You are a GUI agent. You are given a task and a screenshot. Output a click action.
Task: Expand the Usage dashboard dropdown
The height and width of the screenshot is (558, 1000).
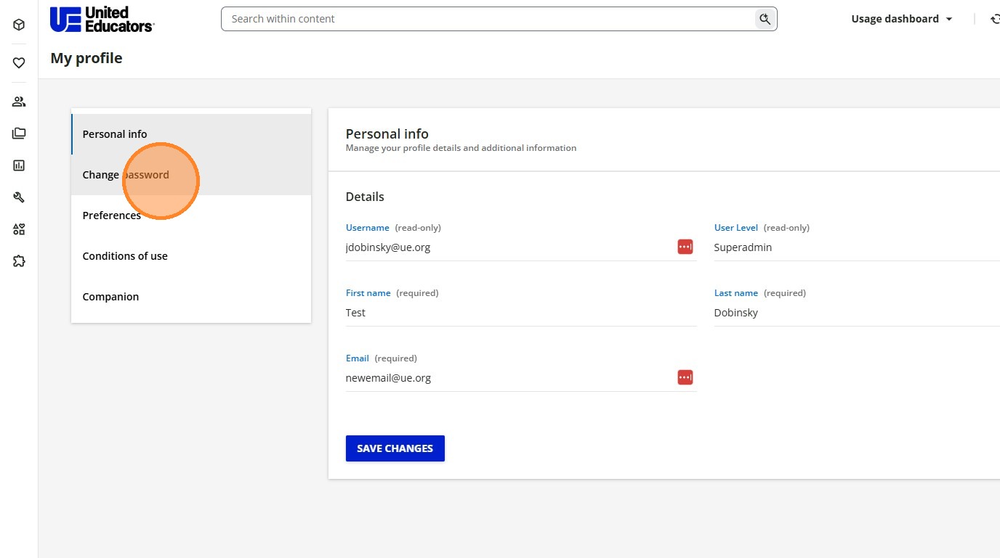click(x=902, y=19)
